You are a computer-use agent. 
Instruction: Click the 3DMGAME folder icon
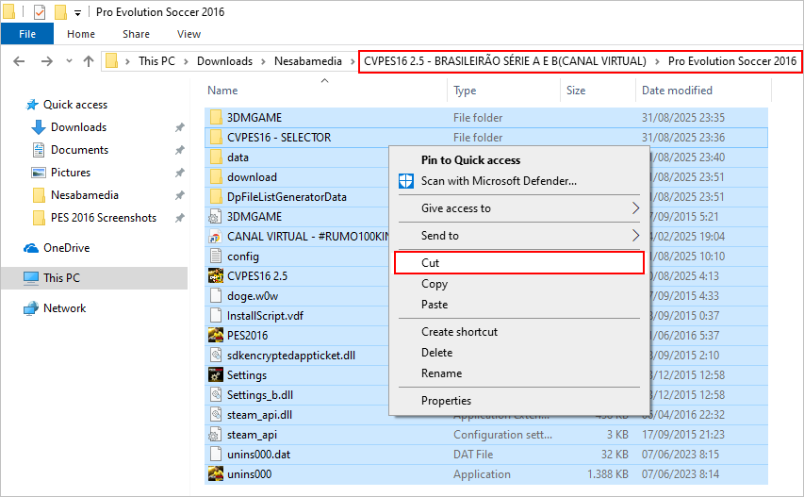pyautogui.click(x=216, y=118)
